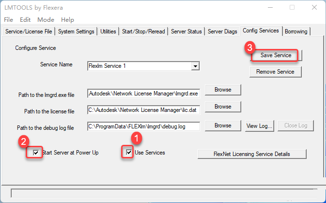Click the Save Service button

click(276, 55)
